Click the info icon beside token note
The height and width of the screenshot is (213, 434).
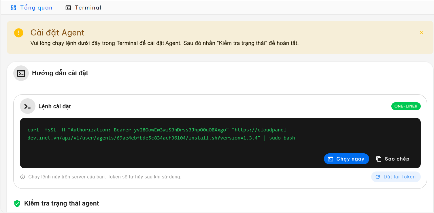[23, 177]
